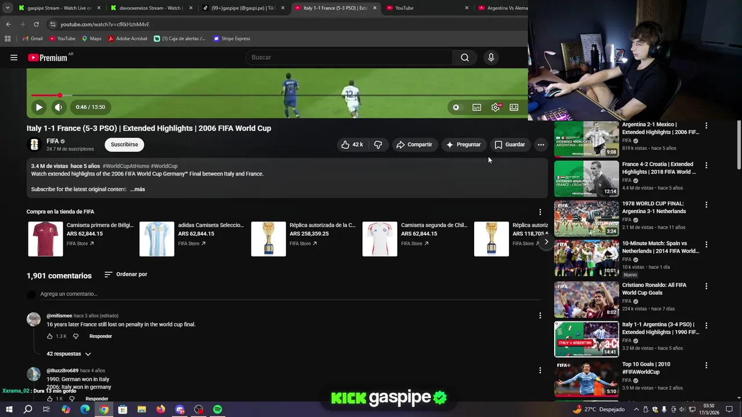The width and height of the screenshot is (742, 417).
Task: Open the Stripe Express bookmark
Action: [x=232, y=39]
